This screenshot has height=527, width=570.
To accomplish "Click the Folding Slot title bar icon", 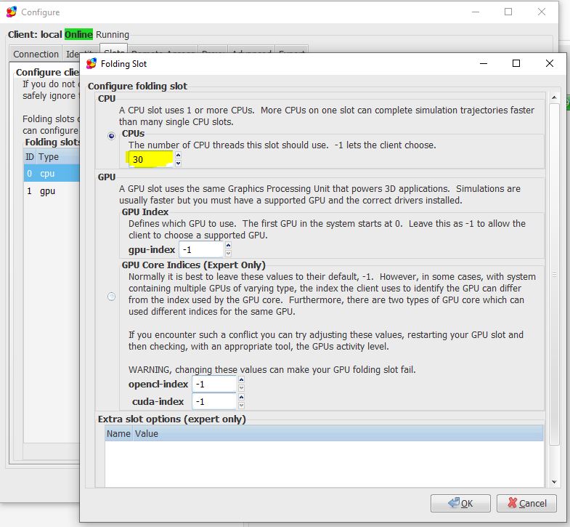I will click(91, 64).
